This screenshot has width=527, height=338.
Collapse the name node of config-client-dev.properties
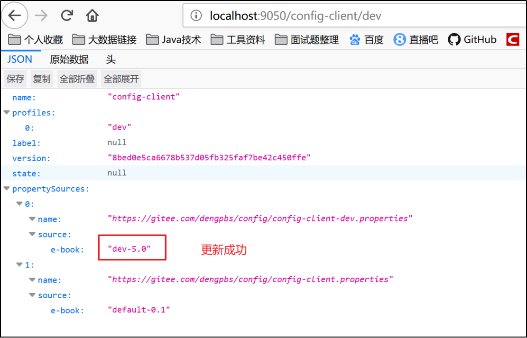point(32,219)
